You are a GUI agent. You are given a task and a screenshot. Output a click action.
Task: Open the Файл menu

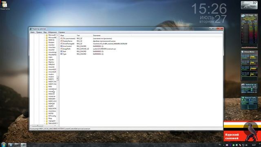click(x=32, y=32)
